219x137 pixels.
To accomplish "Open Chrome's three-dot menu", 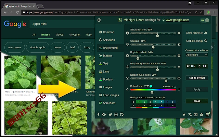I will click(x=214, y=12).
